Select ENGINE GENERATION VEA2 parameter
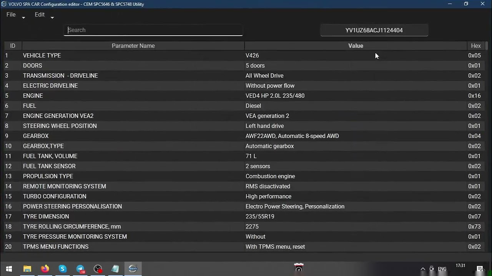Image resolution: width=492 pixels, height=276 pixels. [x=58, y=116]
